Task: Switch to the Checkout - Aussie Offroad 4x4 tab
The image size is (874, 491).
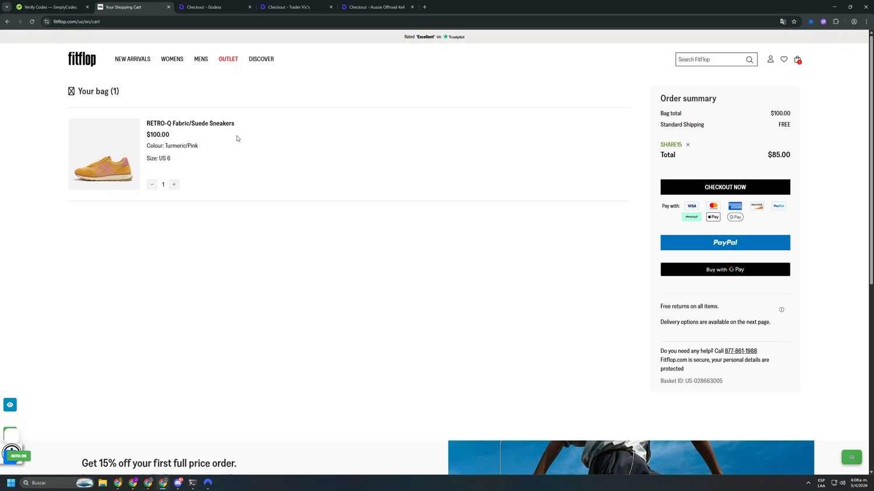Action: pyautogui.click(x=378, y=7)
